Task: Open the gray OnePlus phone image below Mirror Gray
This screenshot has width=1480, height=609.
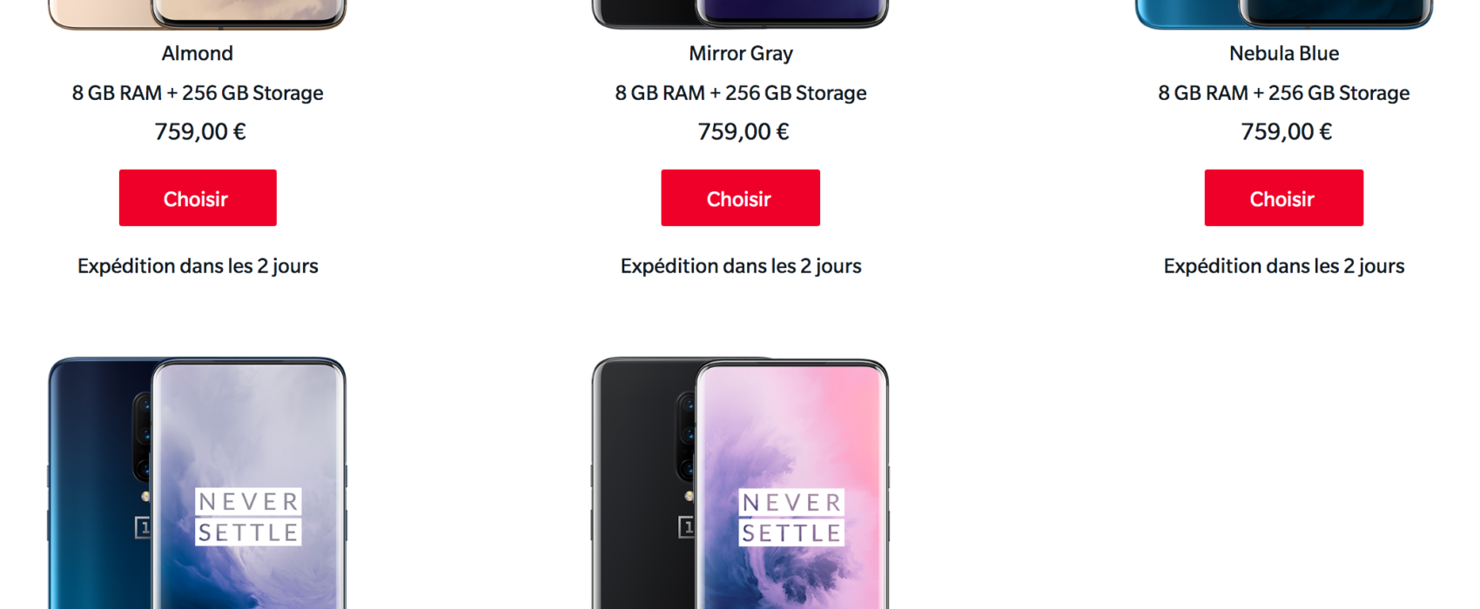Action: click(740, 483)
